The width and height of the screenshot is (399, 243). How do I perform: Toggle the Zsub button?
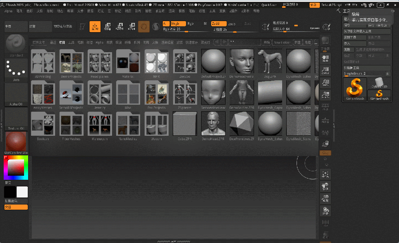(x=232, y=24)
